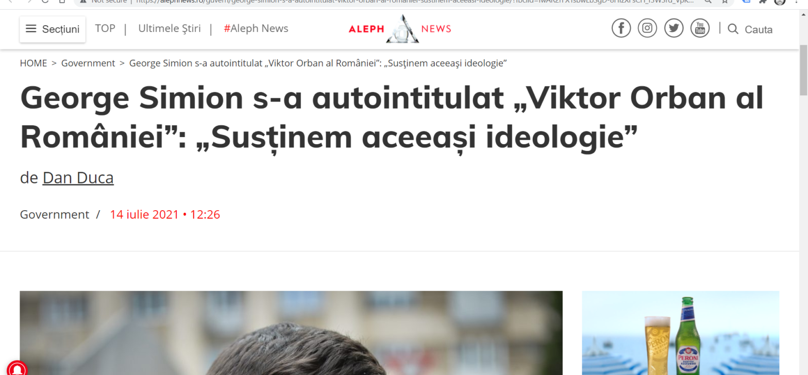This screenshot has width=808, height=375.
Task: Open Ultimele Știri menu item
Action: click(x=170, y=28)
